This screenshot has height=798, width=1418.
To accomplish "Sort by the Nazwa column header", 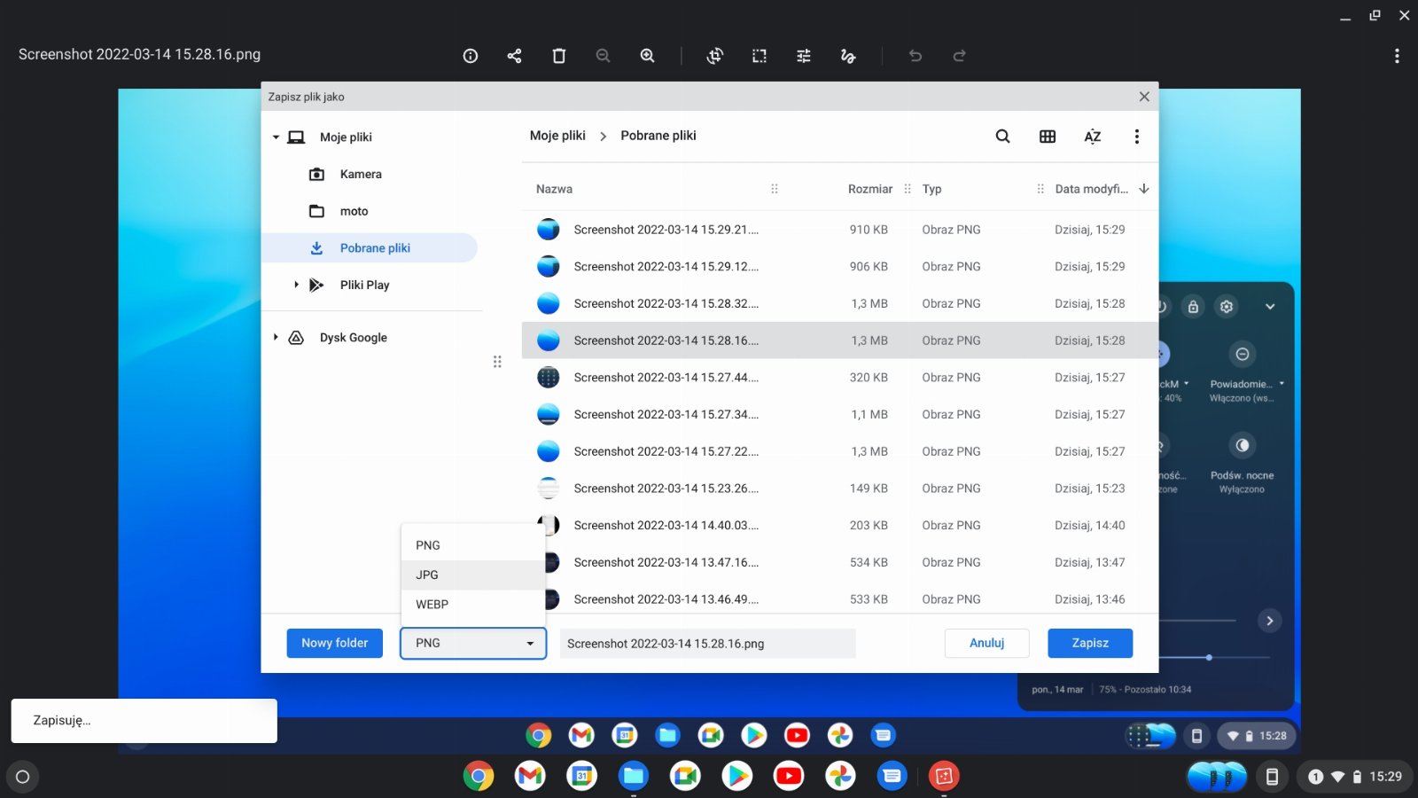I will coord(554,189).
